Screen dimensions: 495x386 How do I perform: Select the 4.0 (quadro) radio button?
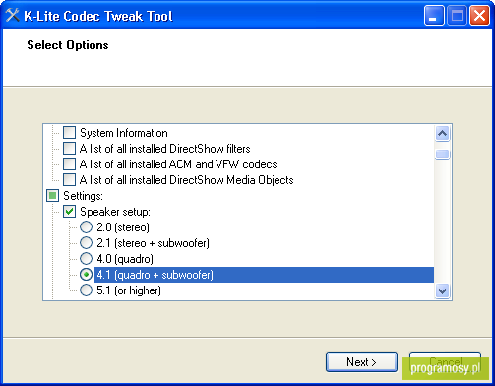86,259
